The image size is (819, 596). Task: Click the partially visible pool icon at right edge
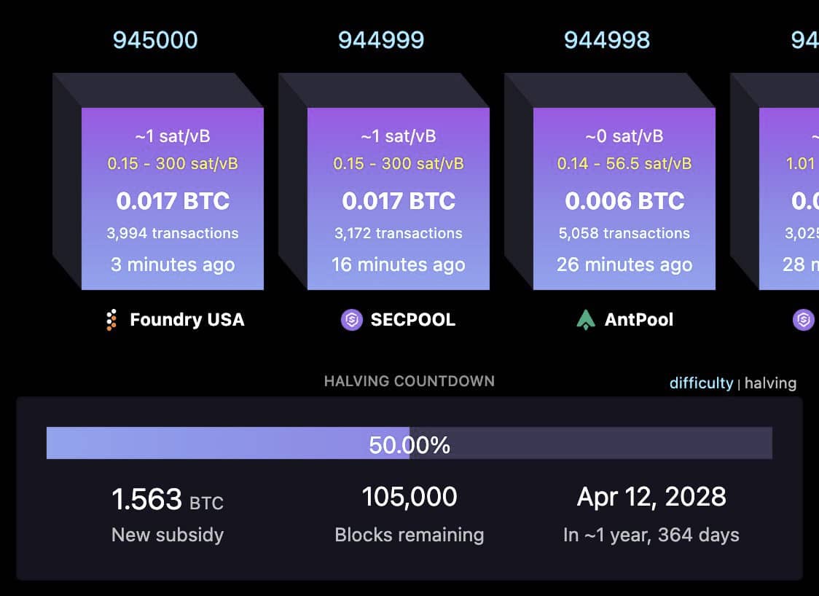click(x=804, y=320)
